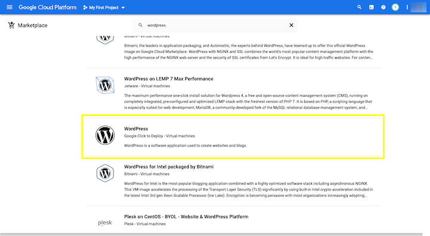Open the three-dot settings menu
The image size is (430, 236).
[x=407, y=7]
